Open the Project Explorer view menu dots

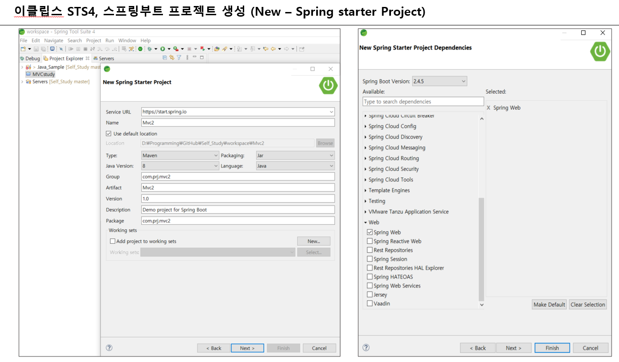pos(187,58)
